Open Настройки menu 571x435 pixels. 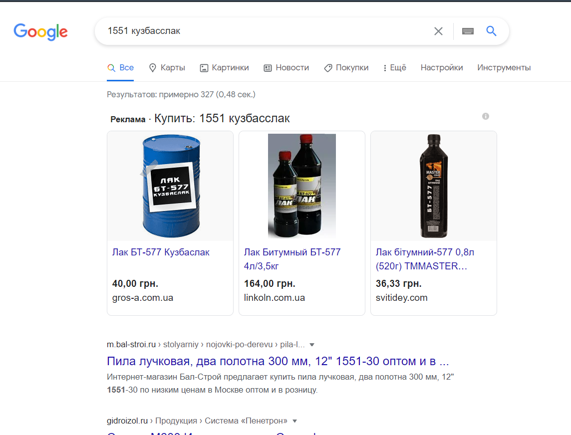coord(442,68)
